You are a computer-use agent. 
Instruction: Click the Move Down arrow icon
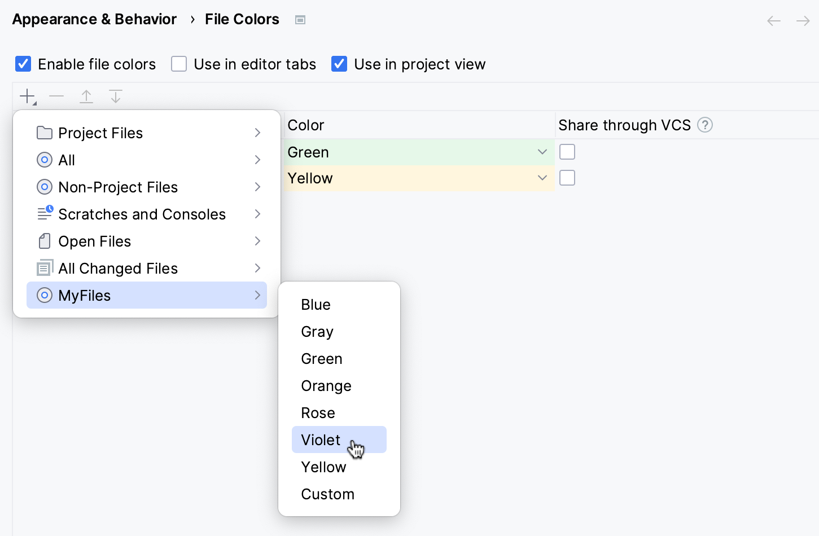click(115, 96)
